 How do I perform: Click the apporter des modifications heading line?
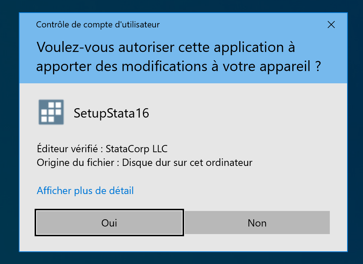179,67
